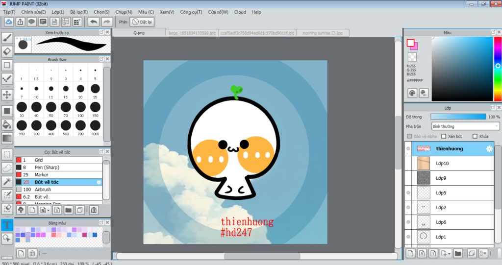This screenshot has width=502, height=265.
Task: Open the Tệp(F) menu
Action: pos(9,12)
